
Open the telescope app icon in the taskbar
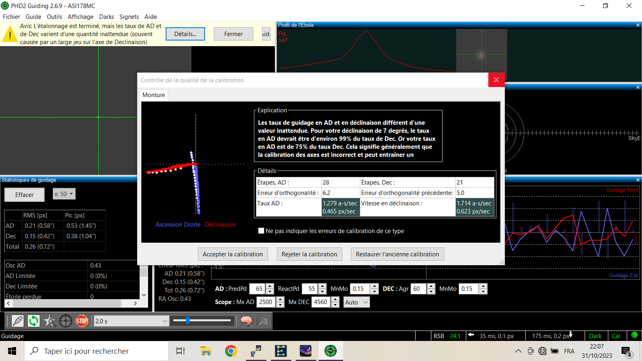point(256,351)
